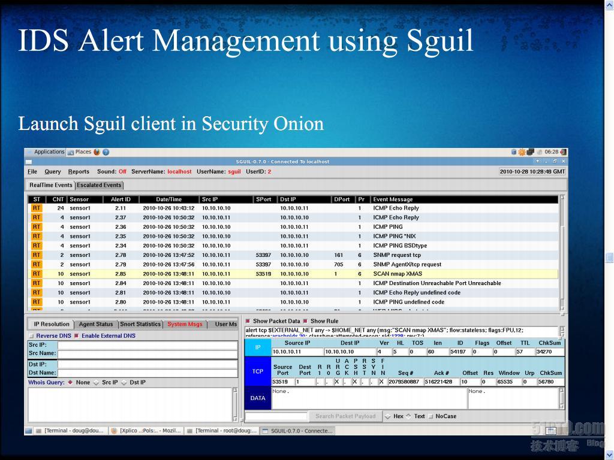This screenshot has height=460, width=614.
Task: Switch to the RealTime Events tab
Action: tap(50, 185)
